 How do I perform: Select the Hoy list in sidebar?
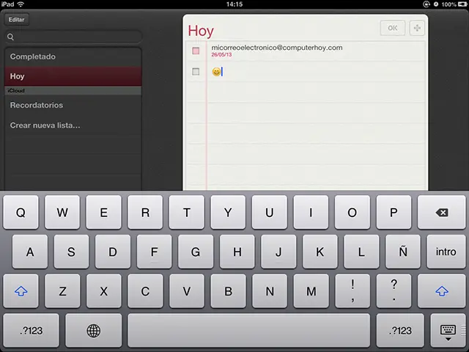point(73,76)
